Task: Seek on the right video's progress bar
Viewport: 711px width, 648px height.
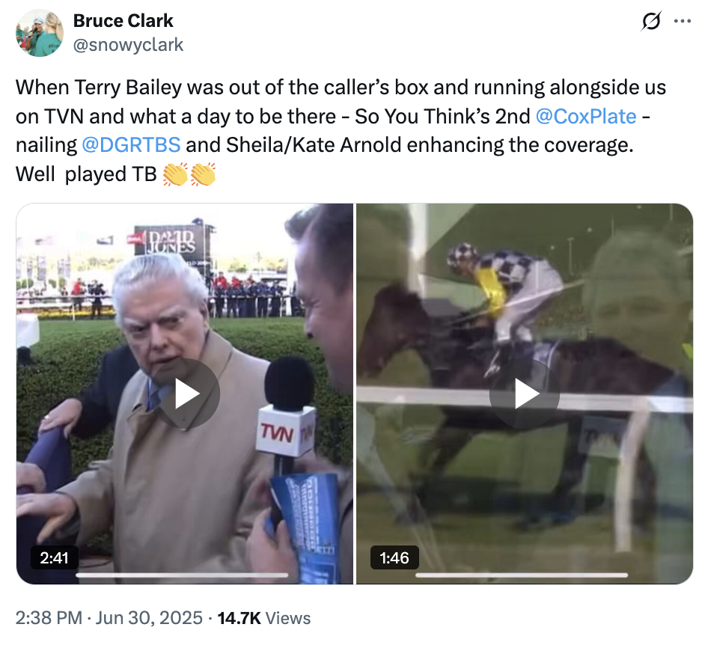Action: tap(522, 575)
